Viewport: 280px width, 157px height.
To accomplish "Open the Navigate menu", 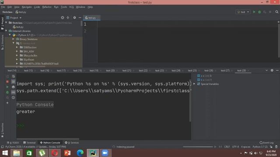I will pyautogui.click(x=27, y=7).
